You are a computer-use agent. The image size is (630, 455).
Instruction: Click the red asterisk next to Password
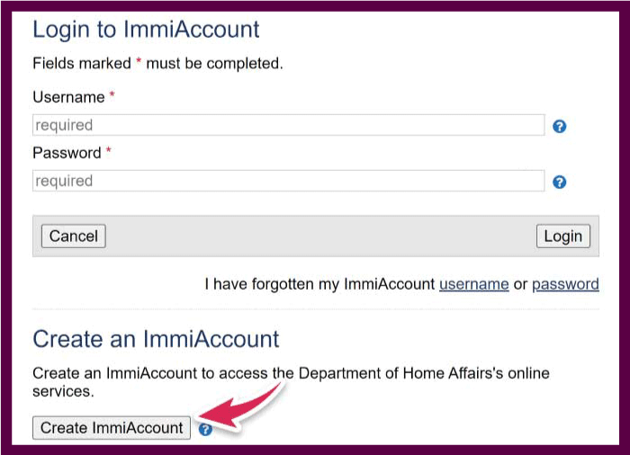(x=109, y=150)
